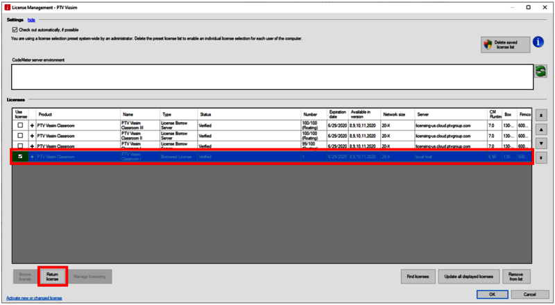The height and width of the screenshot is (305, 555).
Task: Move selected license up one position
Action: (x=542, y=129)
